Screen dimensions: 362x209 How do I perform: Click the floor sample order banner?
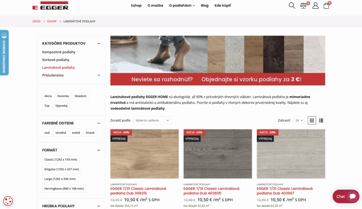[218, 60]
